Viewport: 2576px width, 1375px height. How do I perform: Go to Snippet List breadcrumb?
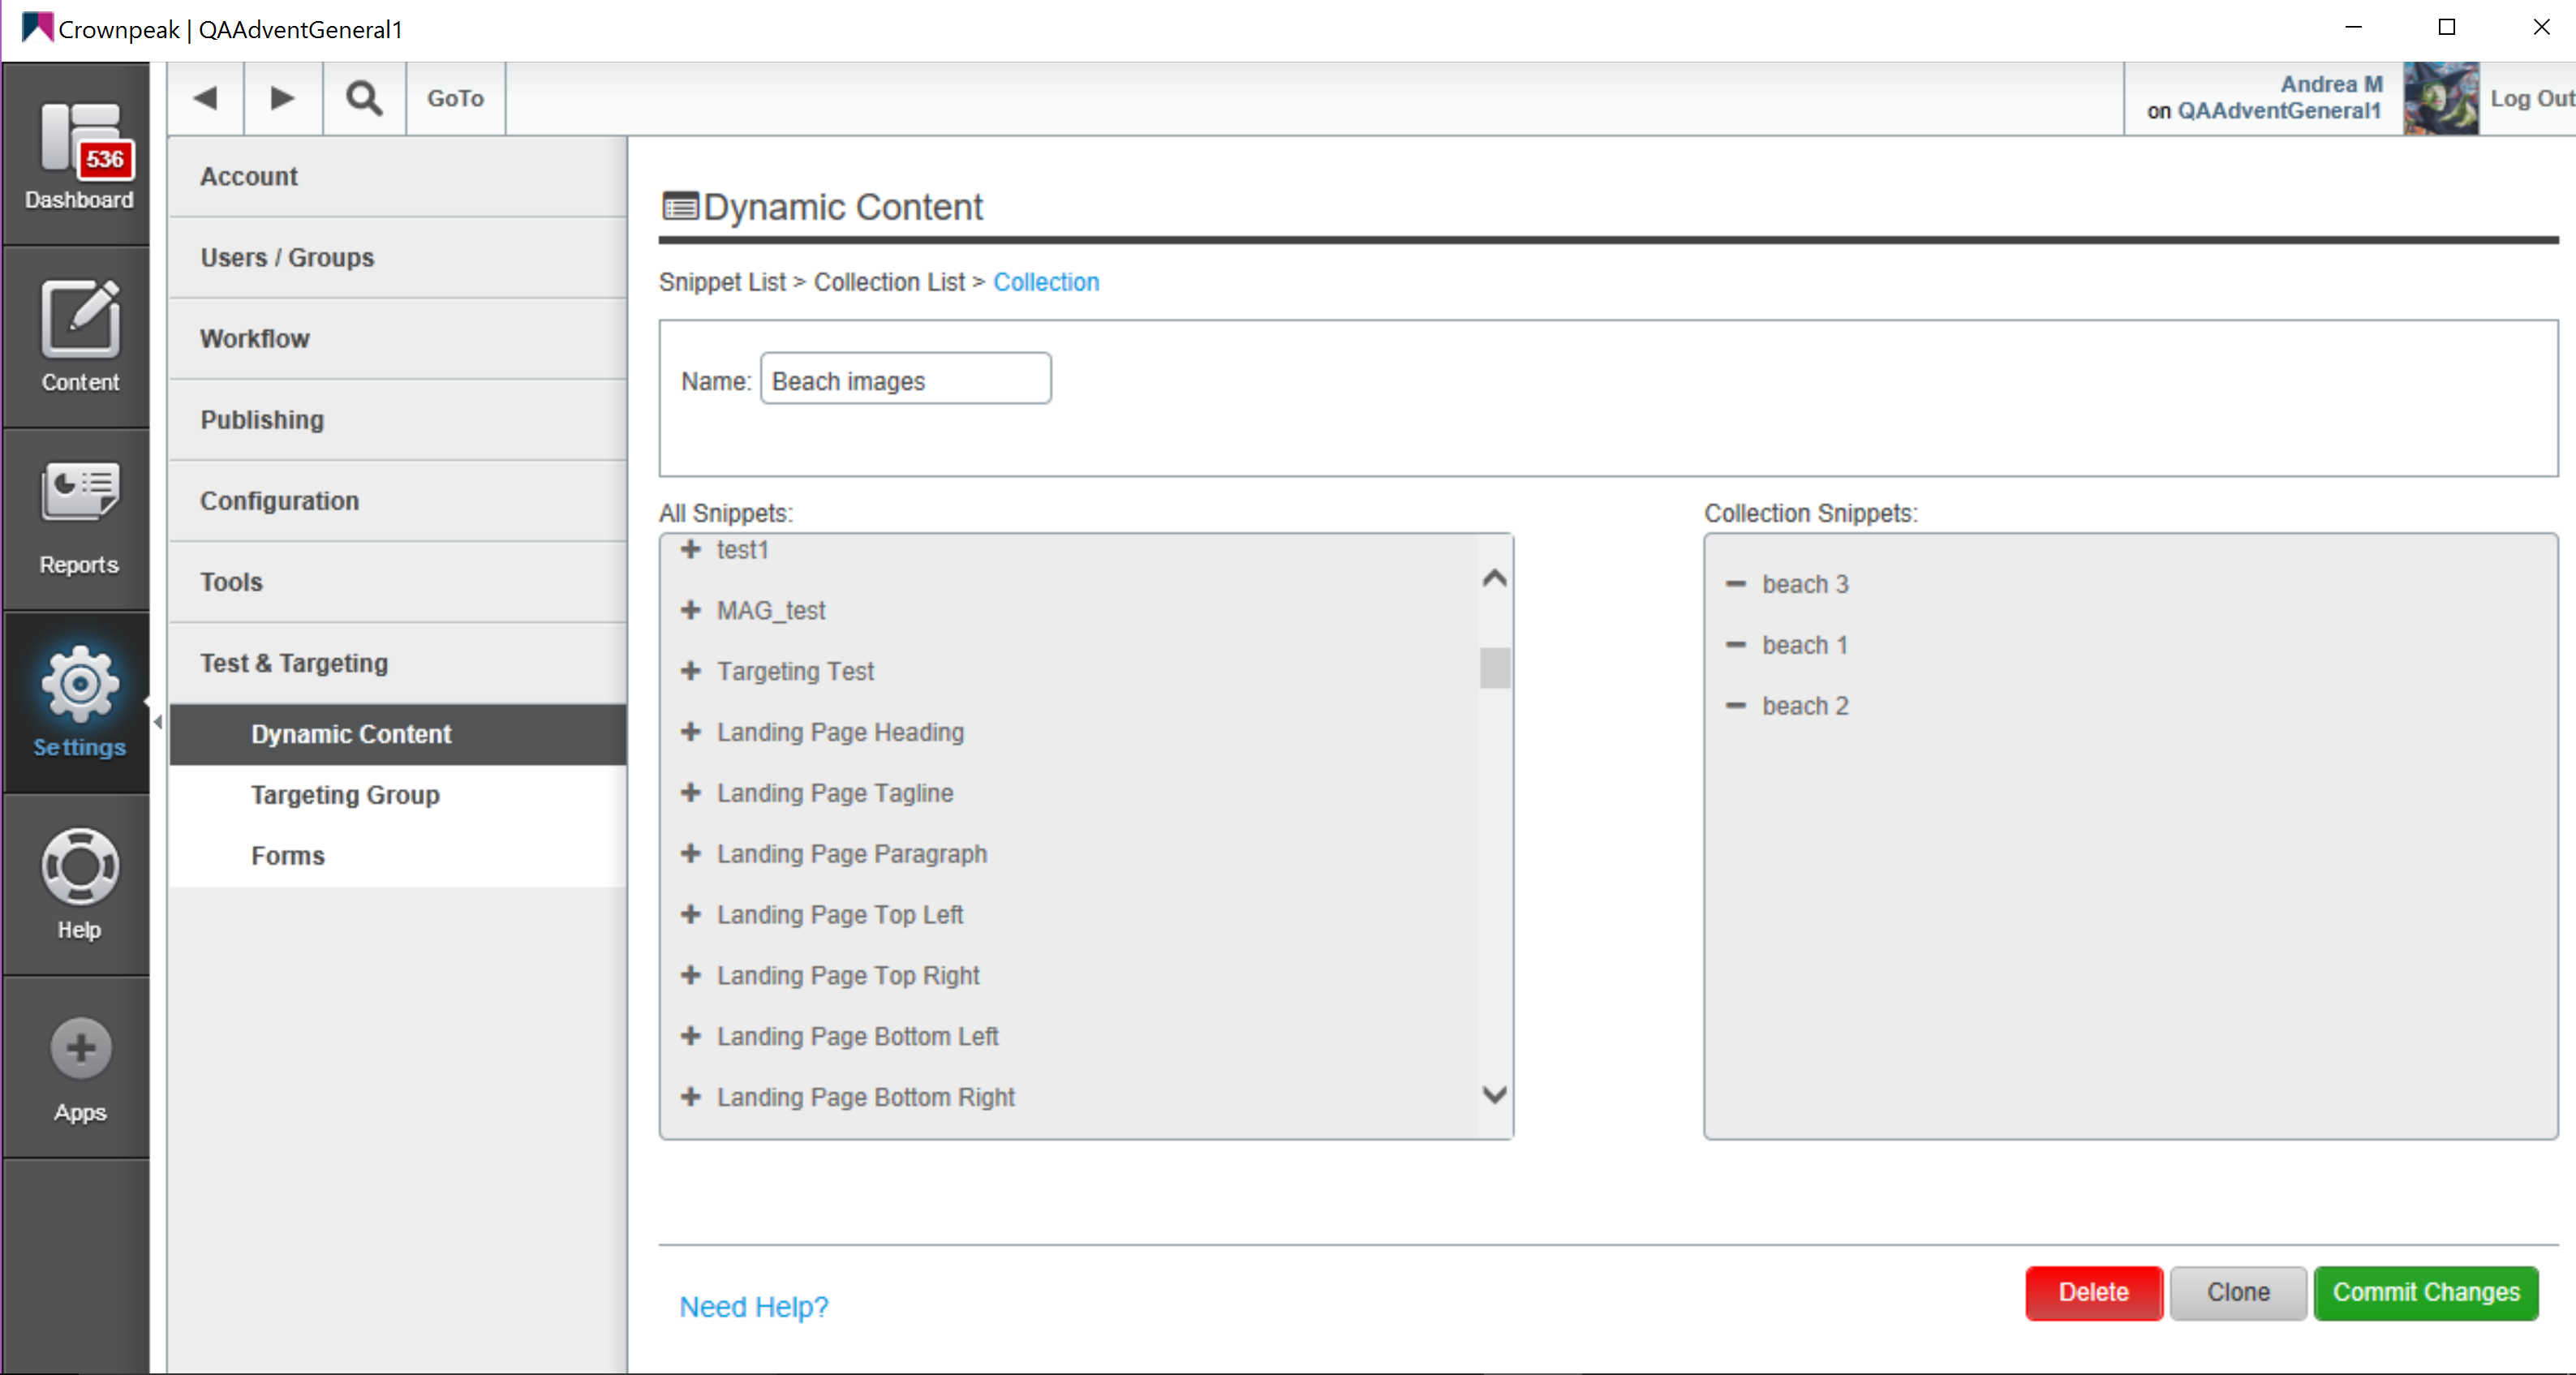pyautogui.click(x=722, y=282)
